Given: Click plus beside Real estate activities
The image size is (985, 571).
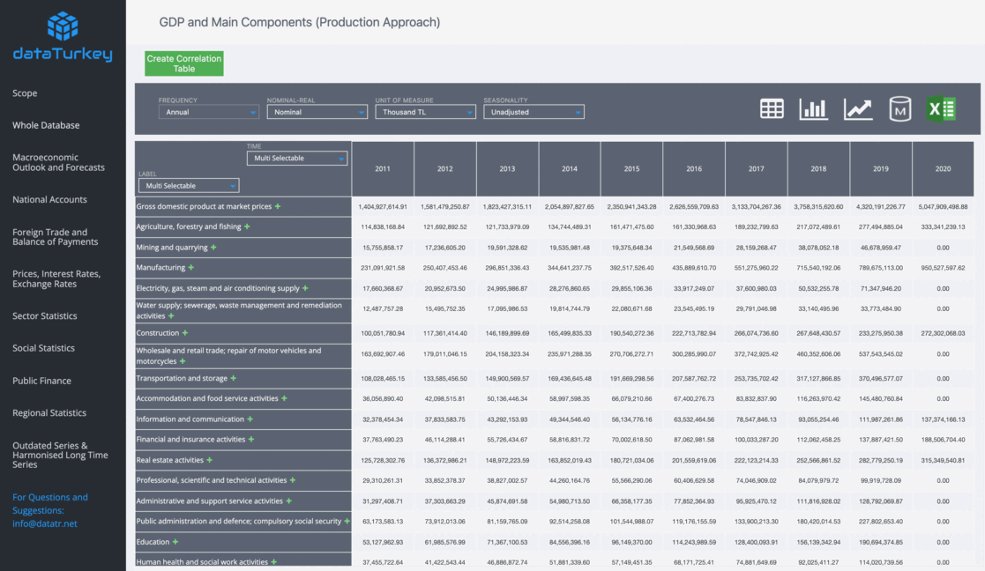Looking at the screenshot, I should click(x=210, y=460).
